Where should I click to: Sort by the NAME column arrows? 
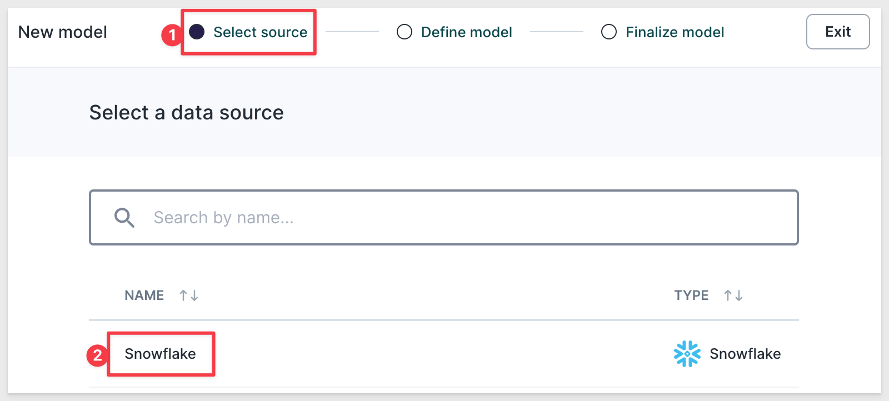189,295
